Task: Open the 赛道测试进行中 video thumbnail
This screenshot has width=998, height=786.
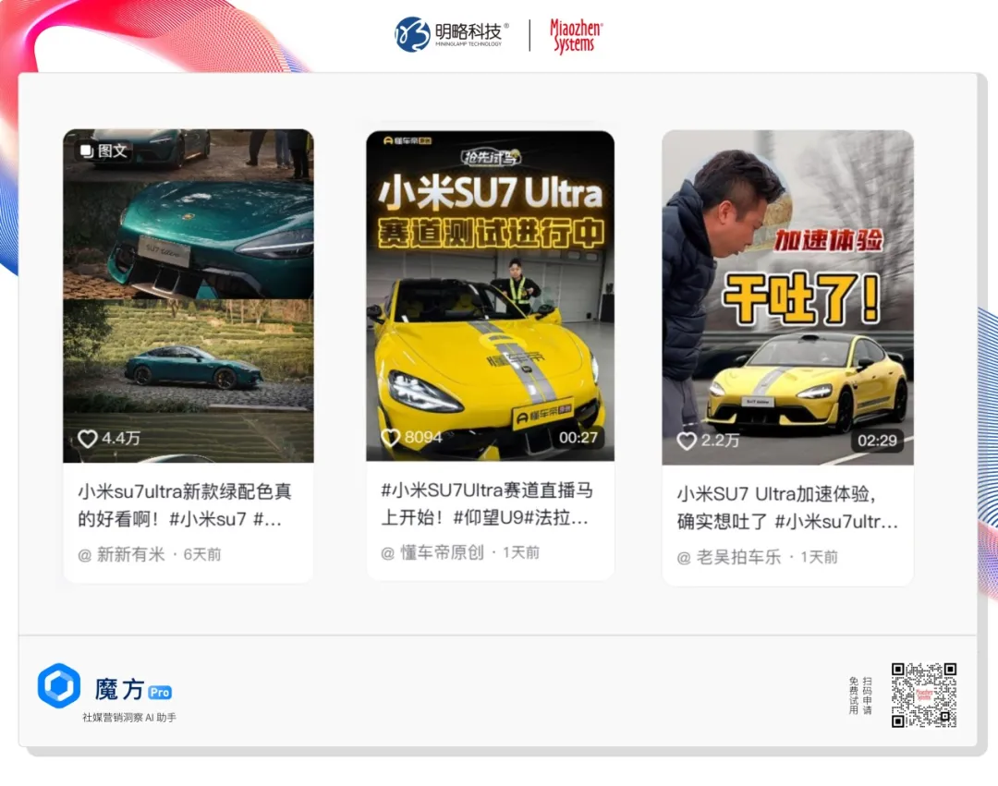Action: pos(490,296)
